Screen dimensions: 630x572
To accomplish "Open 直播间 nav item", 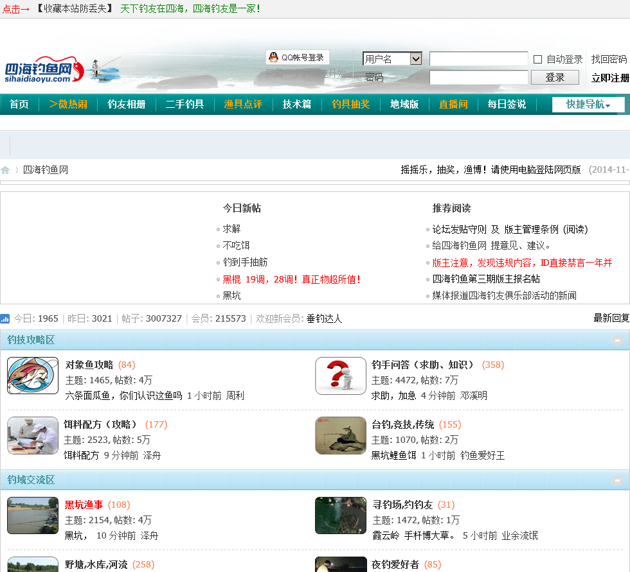I will [x=453, y=104].
